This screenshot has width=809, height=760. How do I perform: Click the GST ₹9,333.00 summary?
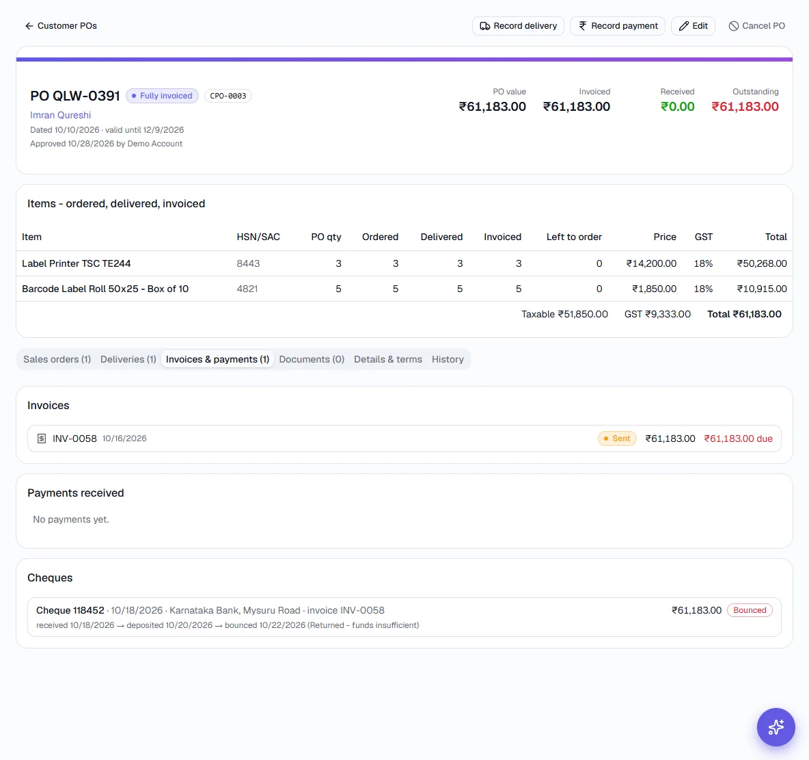pyautogui.click(x=657, y=314)
